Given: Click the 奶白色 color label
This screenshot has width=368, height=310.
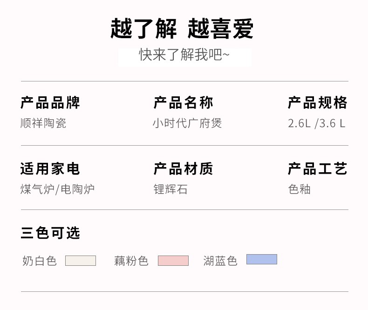Looking at the screenshot, I should (x=40, y=261).
